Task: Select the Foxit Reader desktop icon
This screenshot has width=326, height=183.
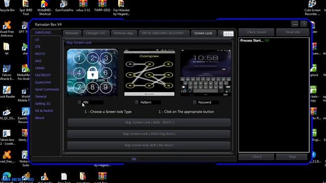Action: [x=7, y=92]
